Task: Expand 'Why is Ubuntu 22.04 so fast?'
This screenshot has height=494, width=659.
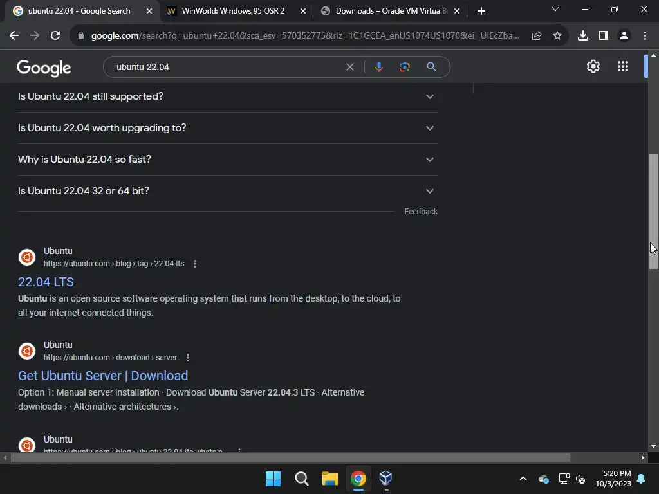Action: (x=228, y=160)
